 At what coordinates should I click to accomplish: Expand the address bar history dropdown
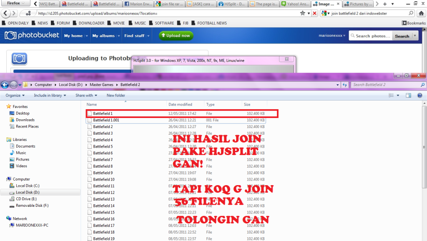337,85
